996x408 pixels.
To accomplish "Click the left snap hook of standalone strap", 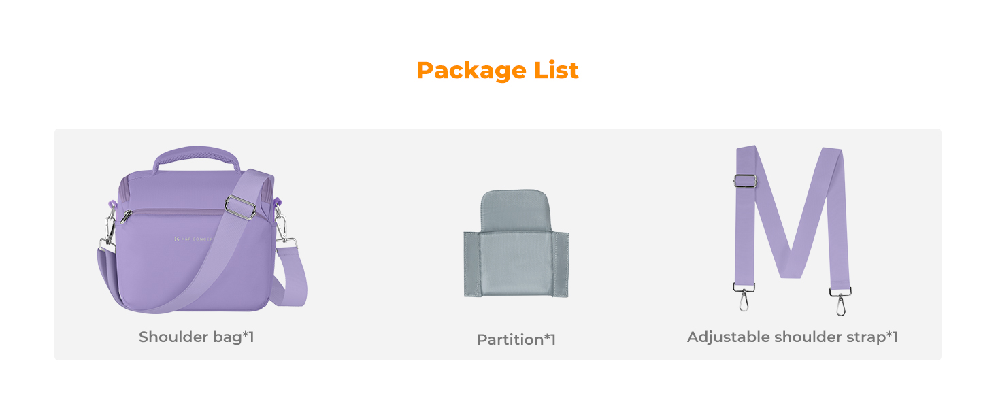I will coord(744,296).
